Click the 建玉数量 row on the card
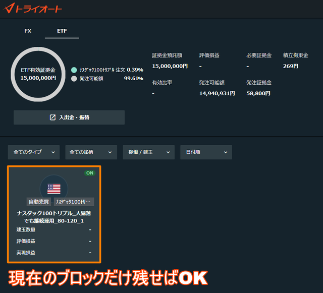 pyautogui.click(x=54, y=229)
